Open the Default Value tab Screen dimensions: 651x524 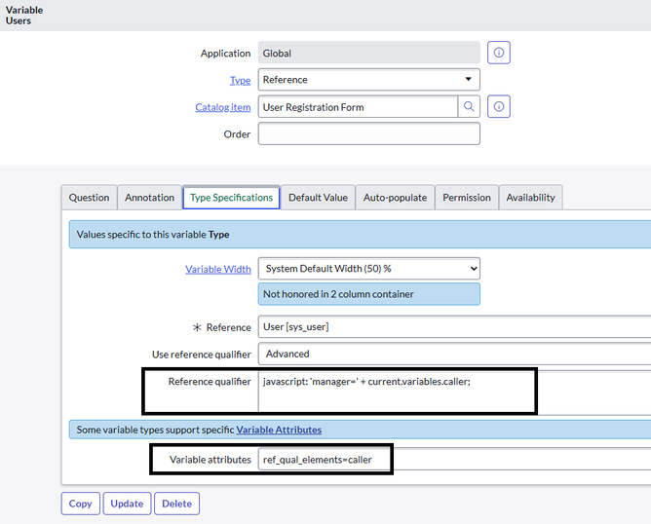point(318,198)
